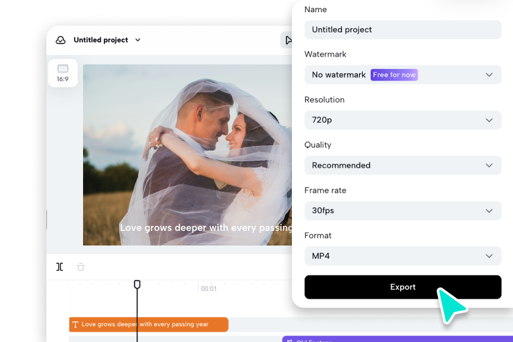Select the caption text on video preview
513x342 pixels.
coord(206,228)
